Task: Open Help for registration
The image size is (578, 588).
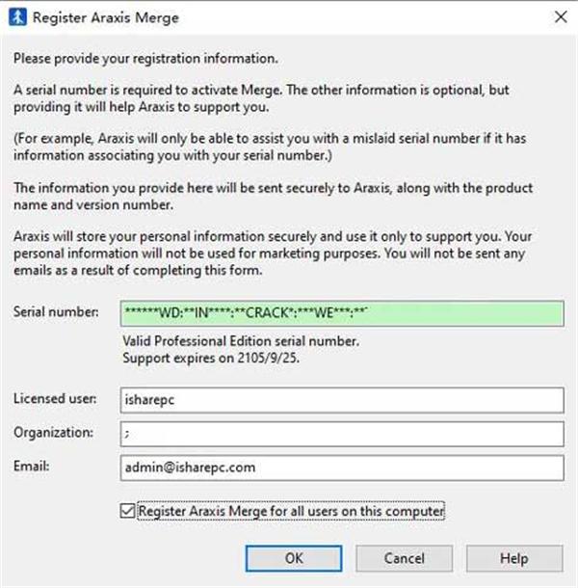Action: point(514,558)
